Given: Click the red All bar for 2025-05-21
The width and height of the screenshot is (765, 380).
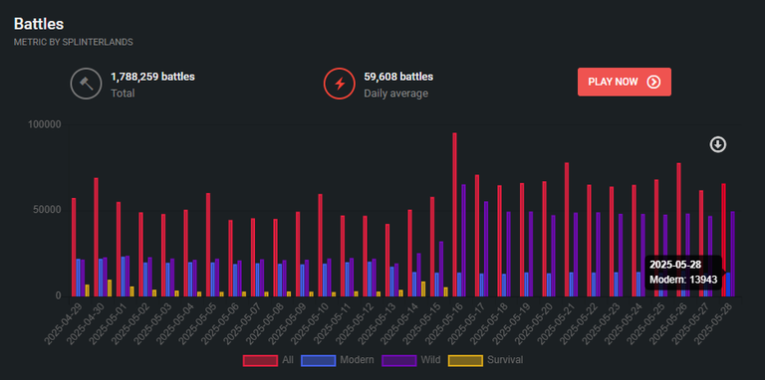Looking at the screenshot, I should click(x=567, y=230).
